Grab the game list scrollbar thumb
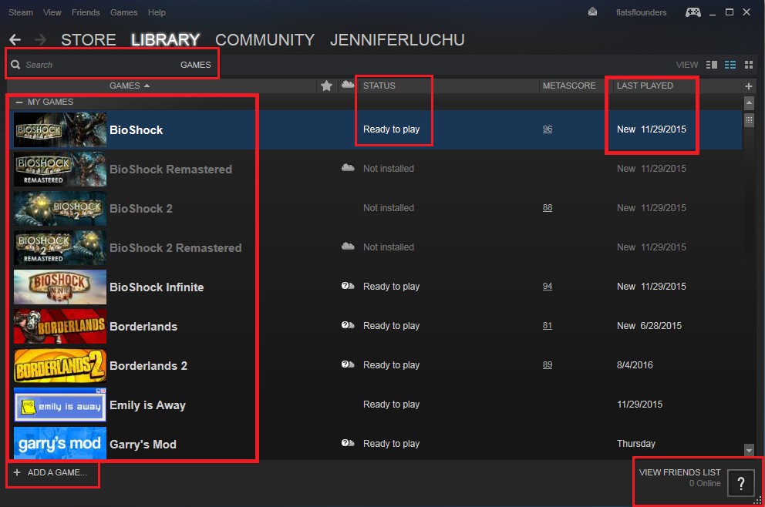Image resolution: width=765 pixels, height=507 pixels. point(749,119)
